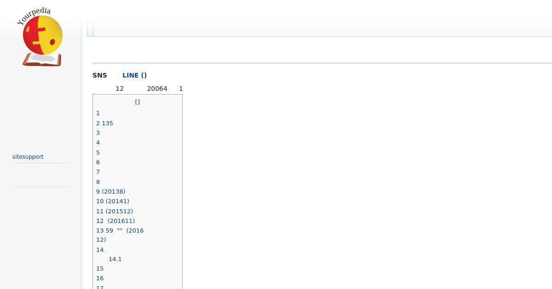Jump to contents section 1

[x=98, y=113]
